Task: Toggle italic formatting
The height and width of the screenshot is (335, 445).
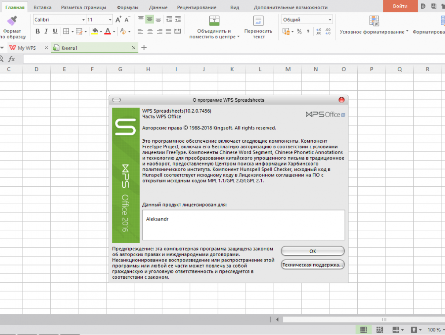Action: pos(46,32)
